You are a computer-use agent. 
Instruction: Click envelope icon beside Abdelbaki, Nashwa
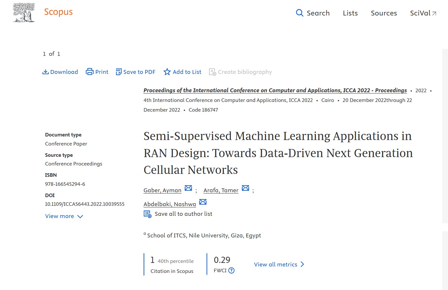203,202
